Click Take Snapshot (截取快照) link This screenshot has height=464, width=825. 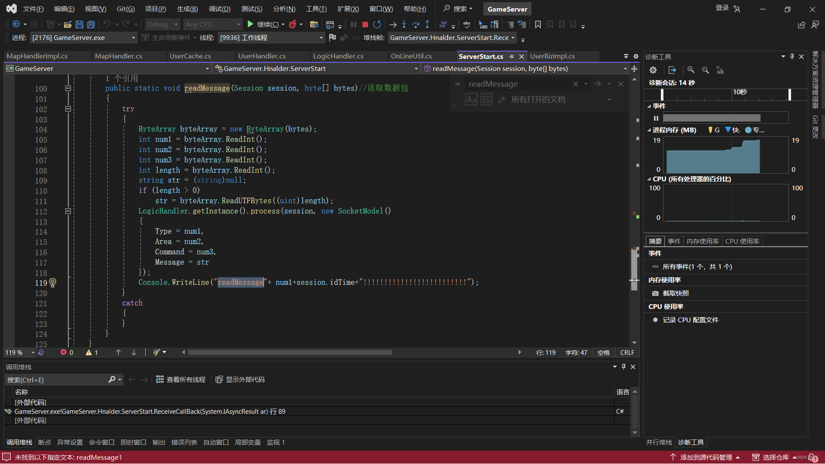click(x=675, y=293)
